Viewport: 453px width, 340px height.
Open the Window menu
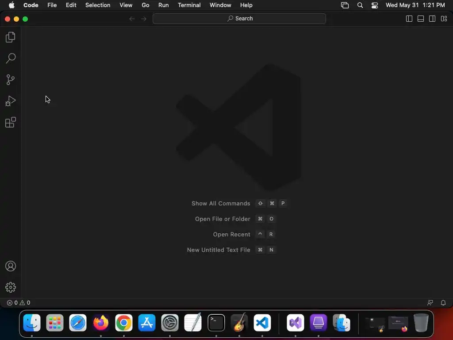[220, 5]
